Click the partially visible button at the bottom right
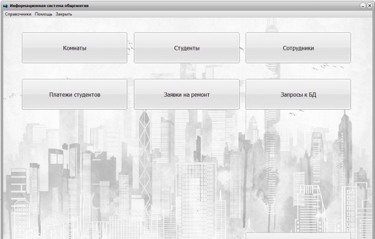Viewport: 375px width, 239px height. pos(298,236)
